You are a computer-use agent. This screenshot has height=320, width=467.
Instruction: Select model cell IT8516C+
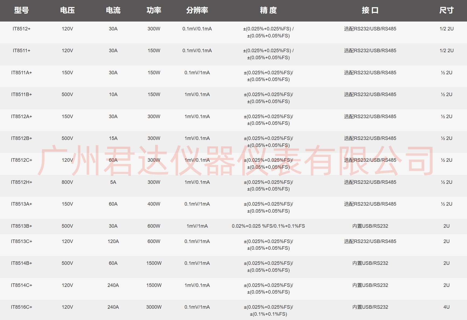[x=22, y=307]
